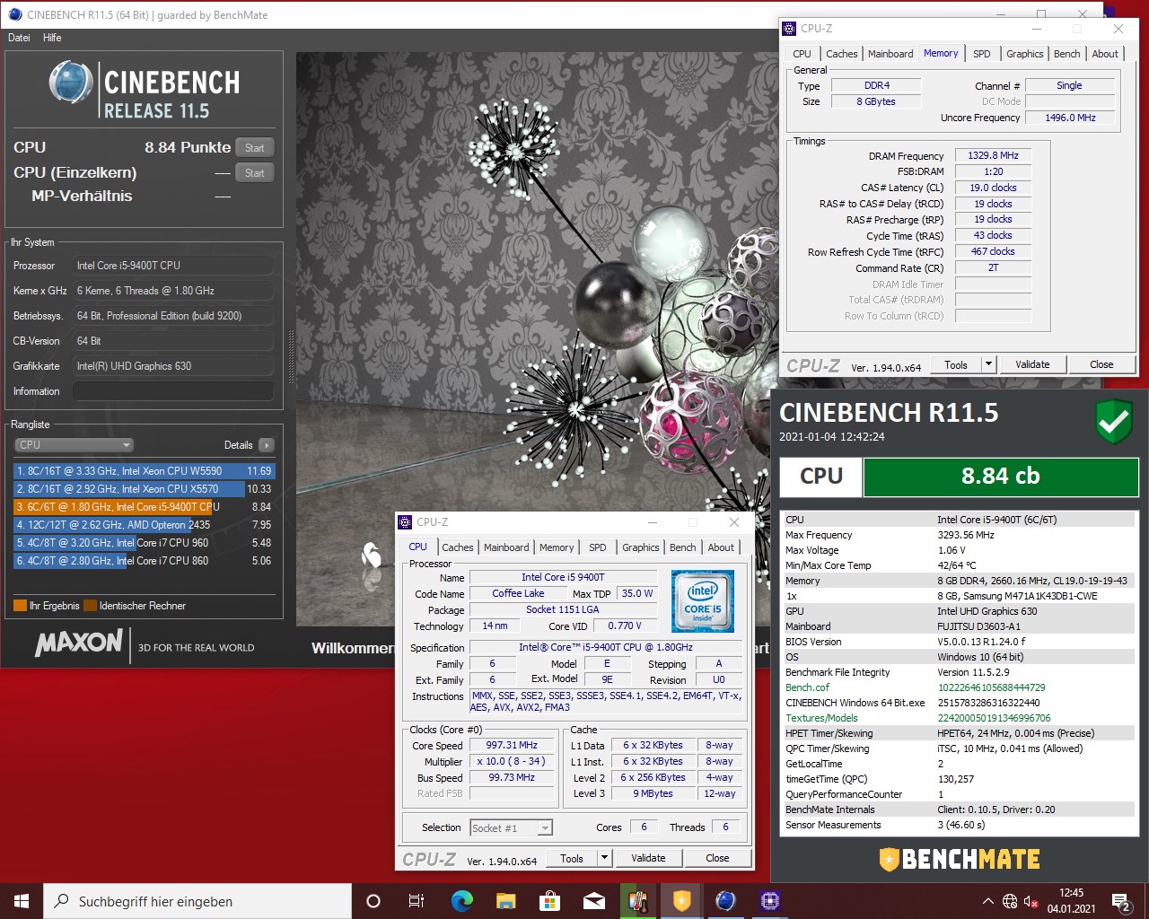Open Cortana circle icon in taskbar

373,901
